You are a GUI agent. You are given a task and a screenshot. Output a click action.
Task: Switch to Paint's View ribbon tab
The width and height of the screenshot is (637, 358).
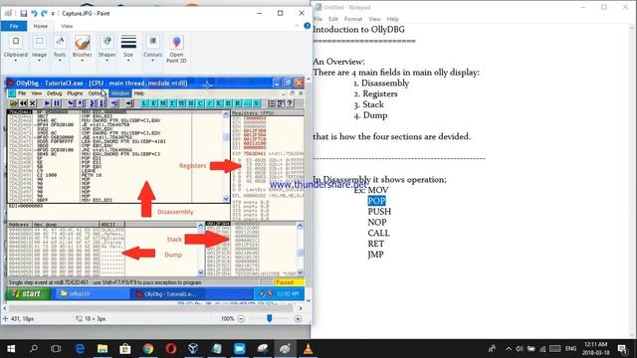point(67,26)
